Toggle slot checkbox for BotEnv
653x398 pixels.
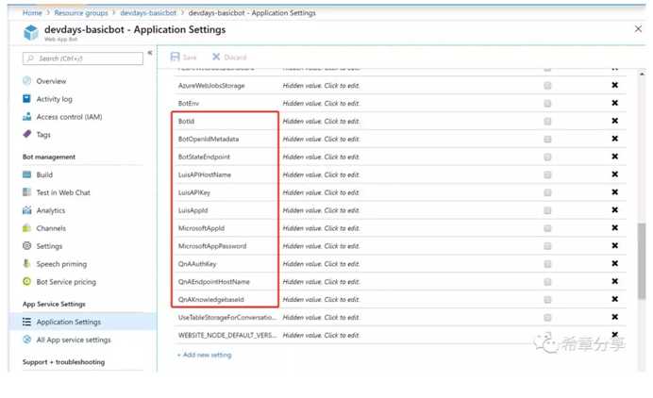click(547, 104)
